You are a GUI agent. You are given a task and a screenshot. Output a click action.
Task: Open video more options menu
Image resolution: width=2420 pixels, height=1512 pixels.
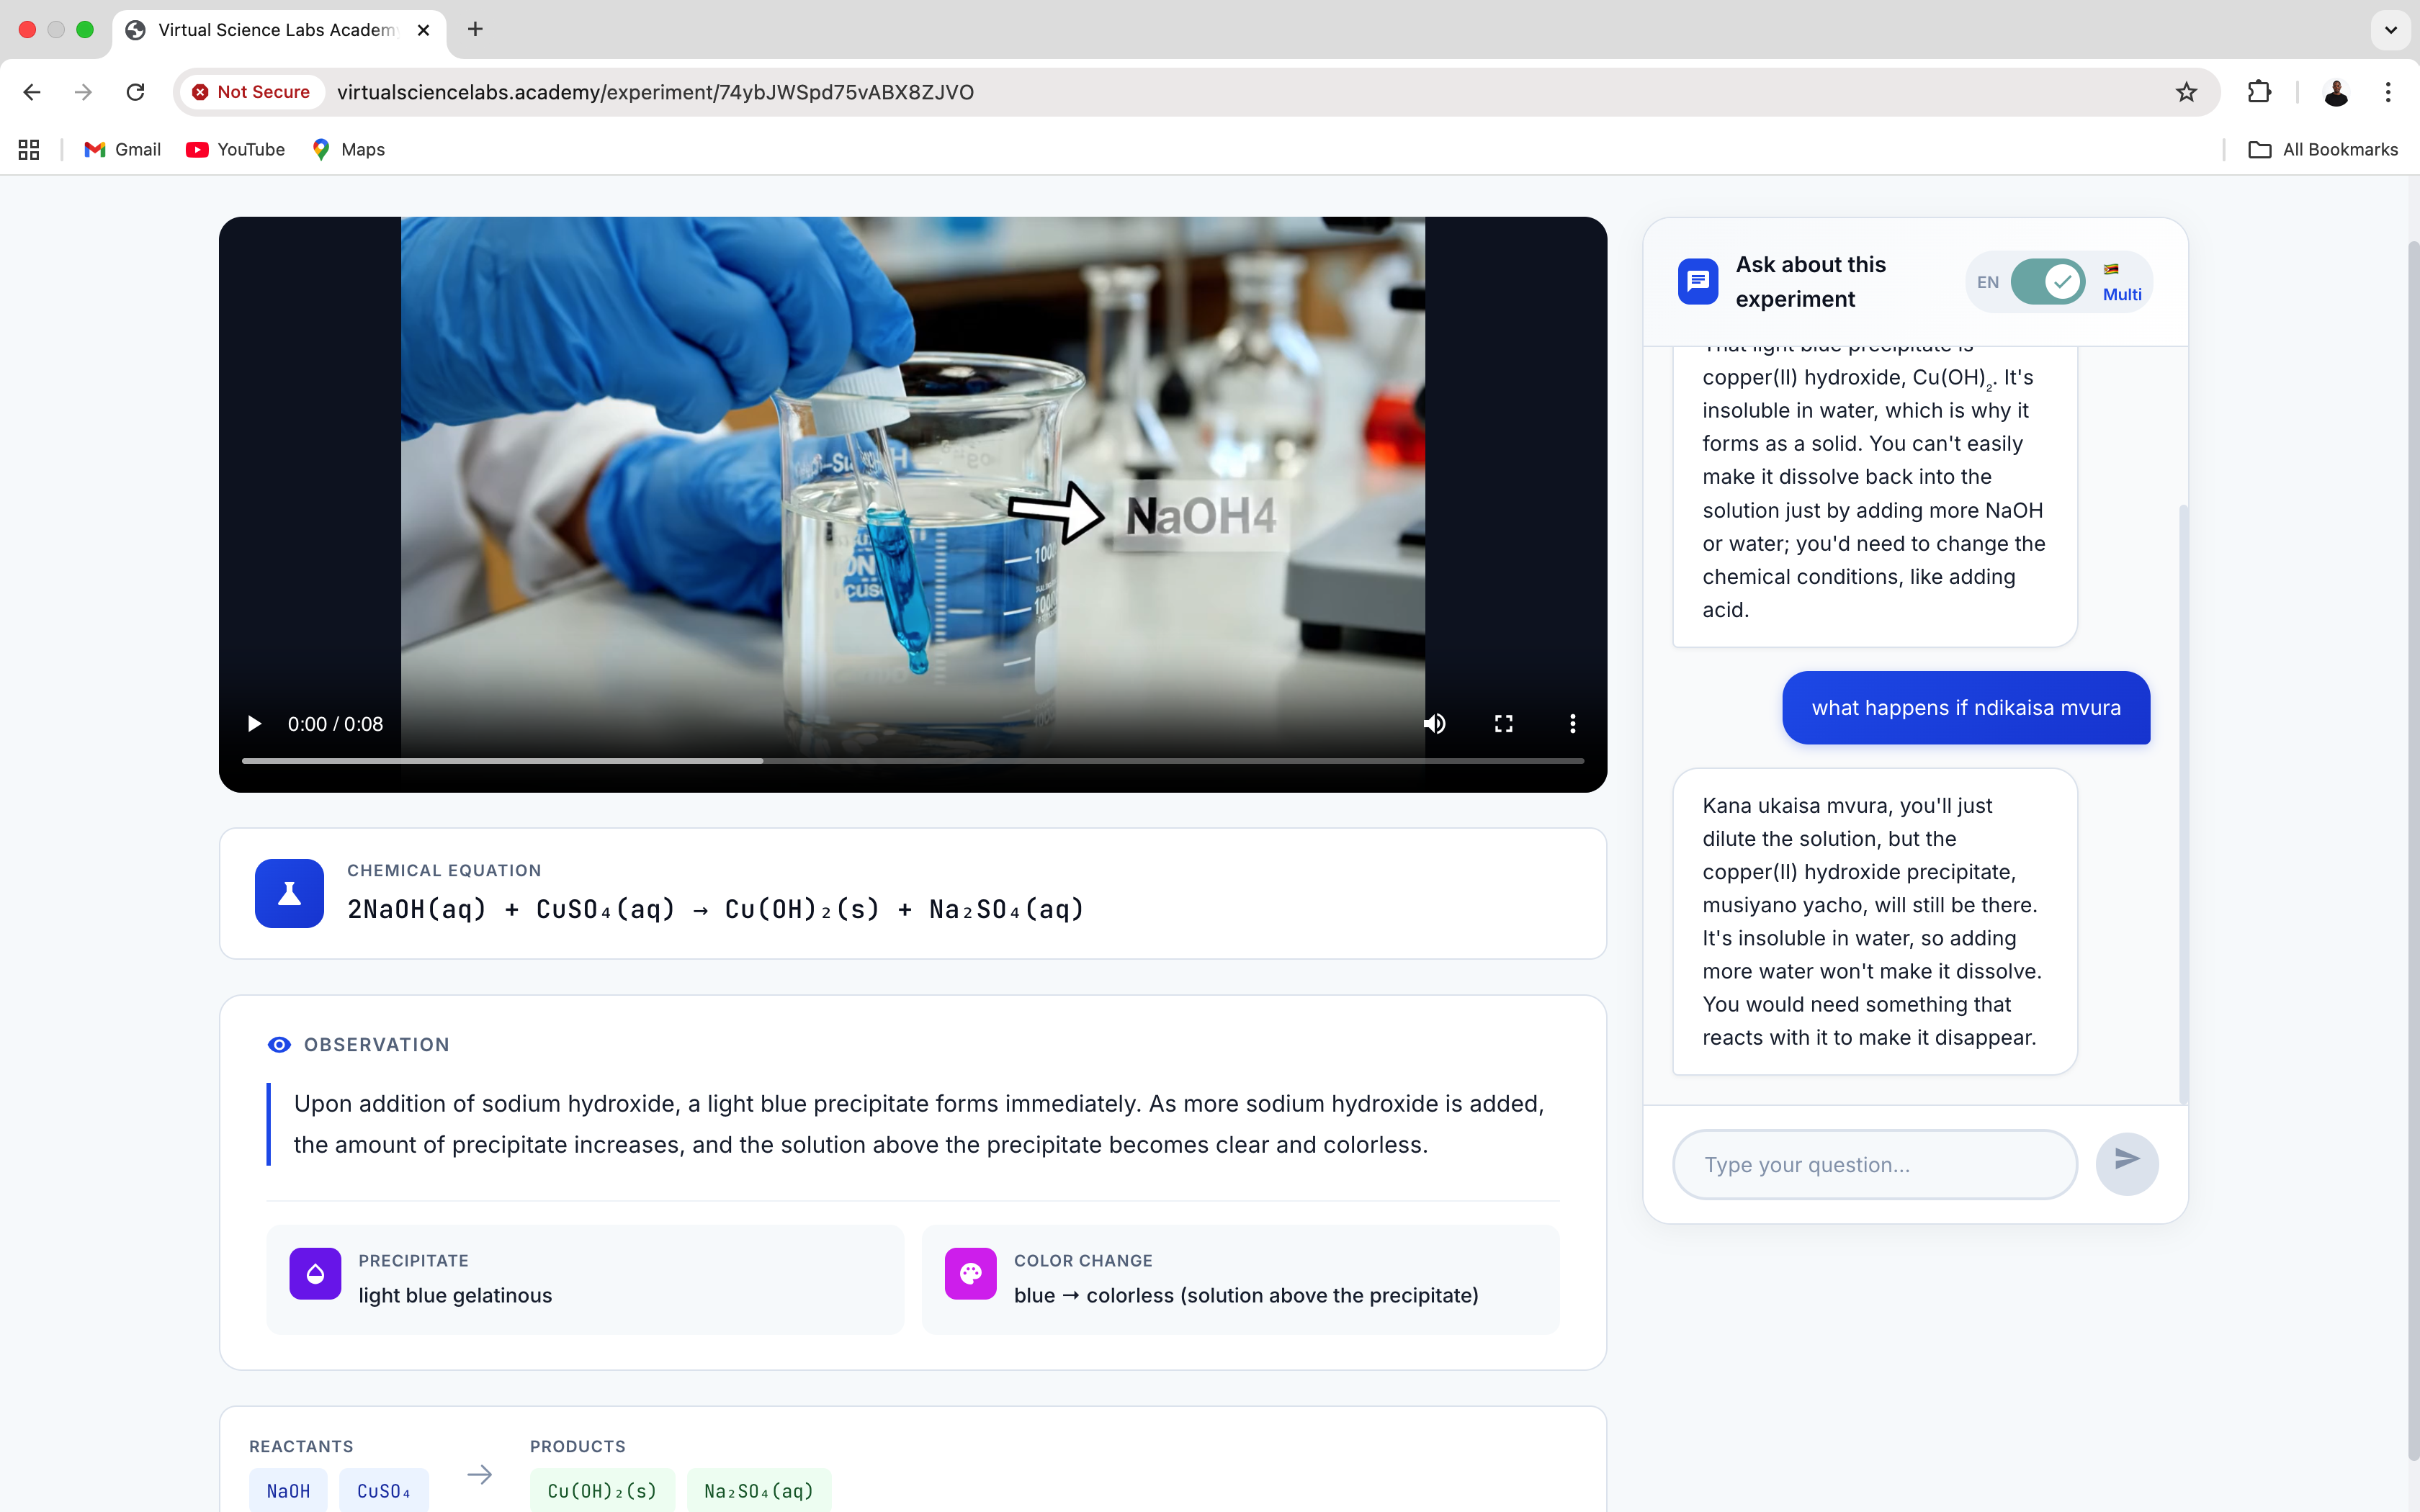point(1572,723)
